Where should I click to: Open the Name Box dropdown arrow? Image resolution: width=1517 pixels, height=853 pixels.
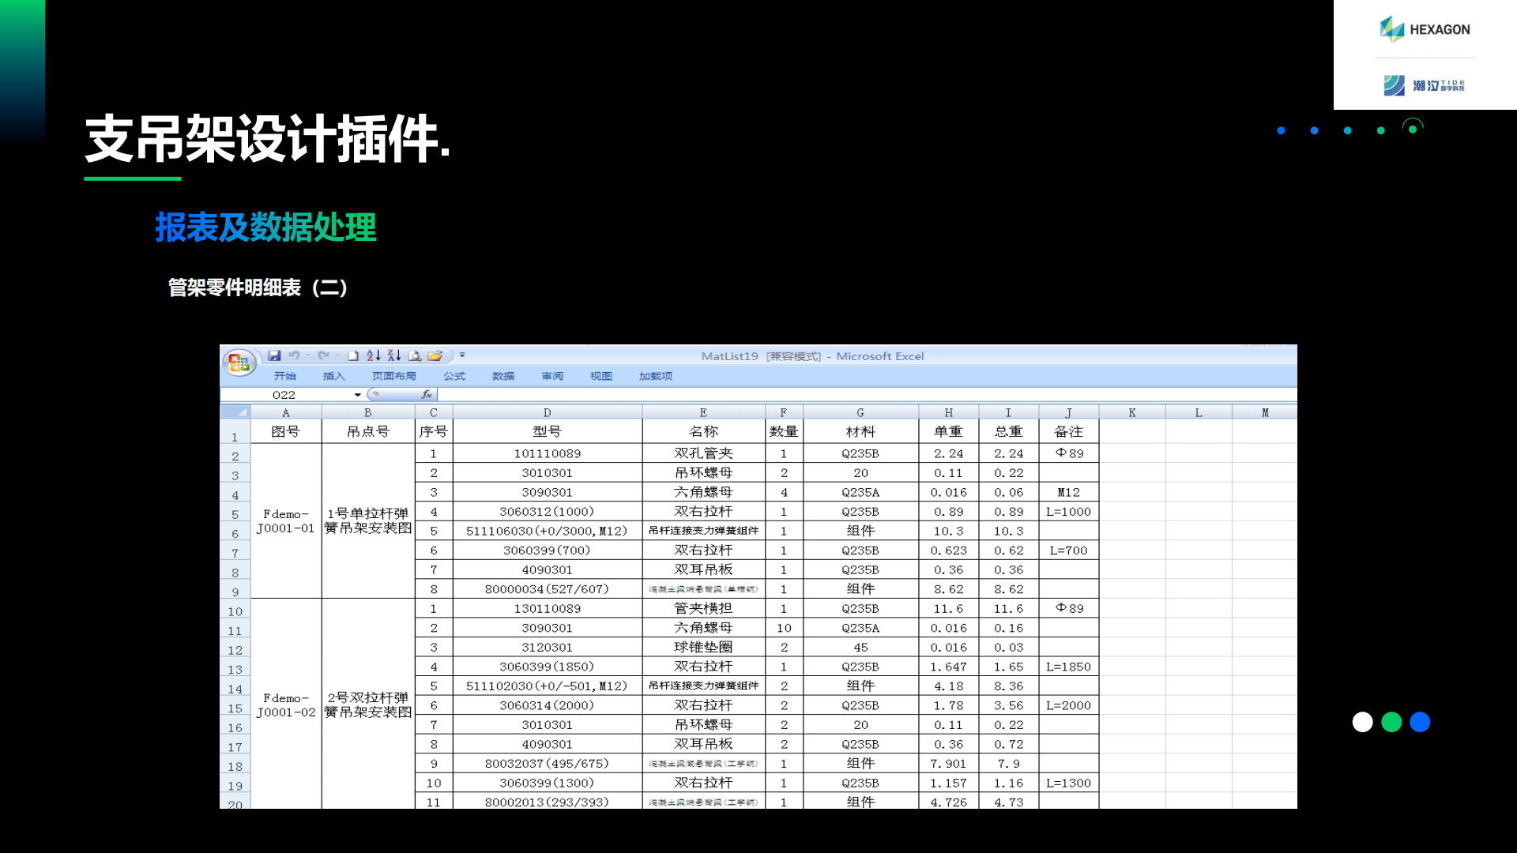358,395
